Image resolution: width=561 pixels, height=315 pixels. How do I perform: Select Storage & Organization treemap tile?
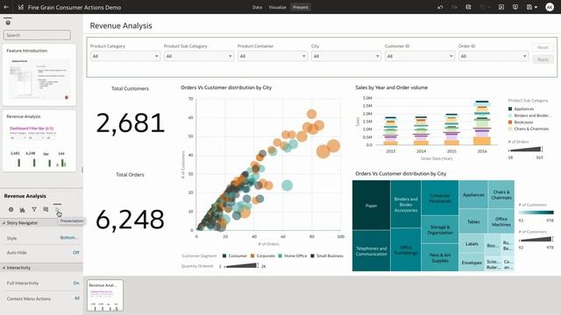click(440, 229)
